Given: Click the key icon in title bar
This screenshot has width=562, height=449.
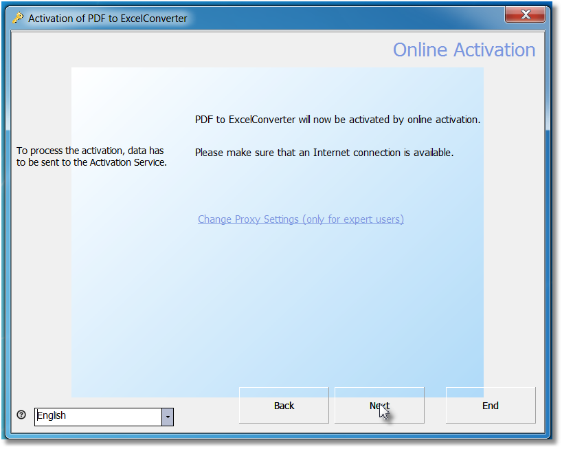Looking at the screenshot, I should click(18, 18).
